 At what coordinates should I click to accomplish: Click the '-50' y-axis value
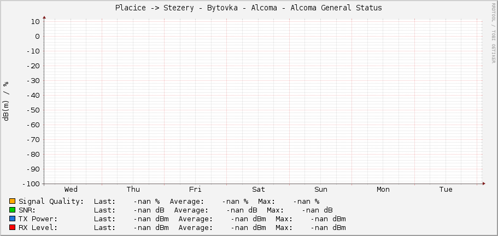click(x=33, y=110)
